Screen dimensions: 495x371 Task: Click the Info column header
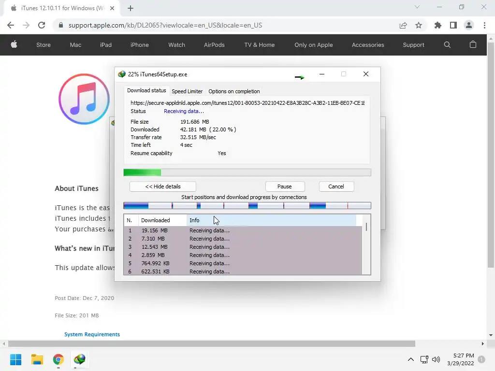(x=272, y=220)
